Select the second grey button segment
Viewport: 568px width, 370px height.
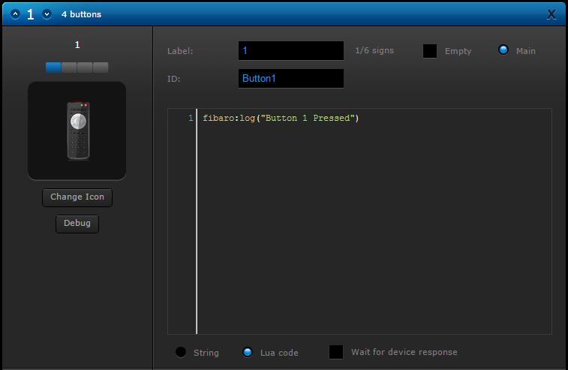(x=69, y=68)
